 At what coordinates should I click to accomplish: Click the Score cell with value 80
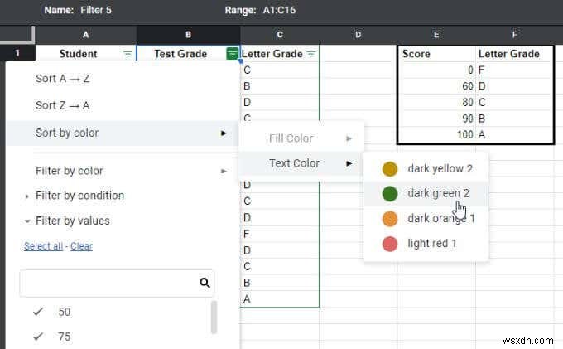click(436, 103)
